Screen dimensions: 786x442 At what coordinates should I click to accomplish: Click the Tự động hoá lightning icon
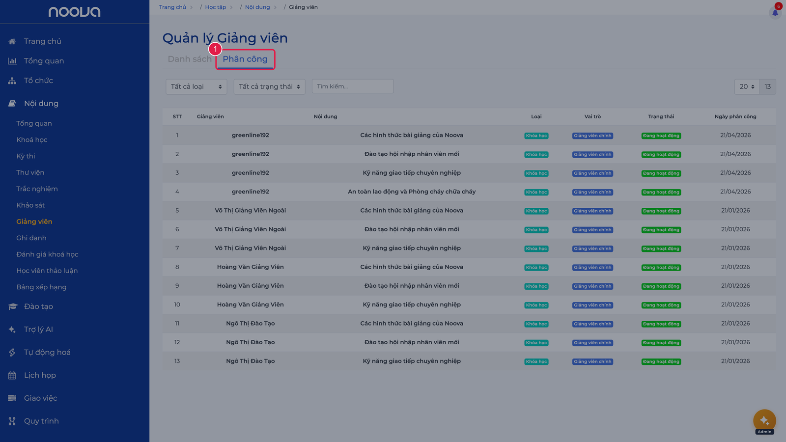[12, 352]
